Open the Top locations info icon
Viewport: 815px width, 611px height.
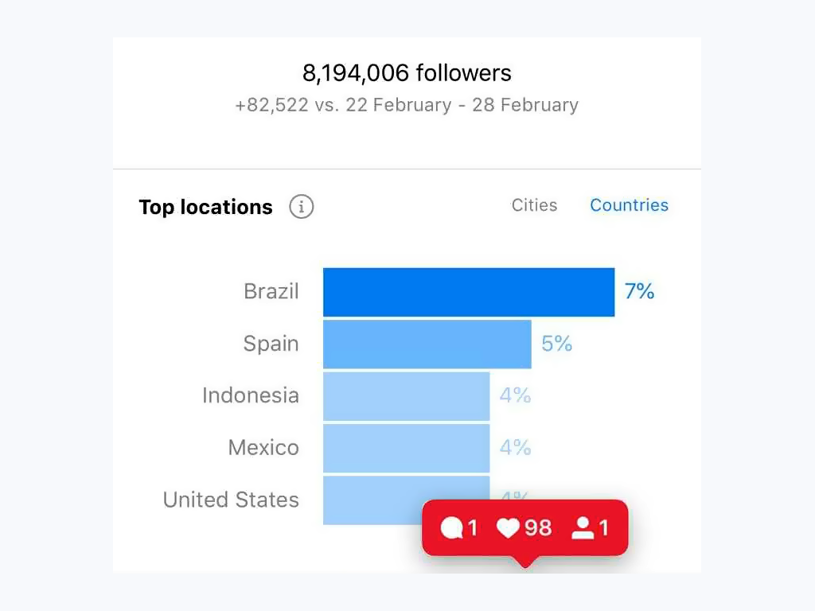click(301, 206)
